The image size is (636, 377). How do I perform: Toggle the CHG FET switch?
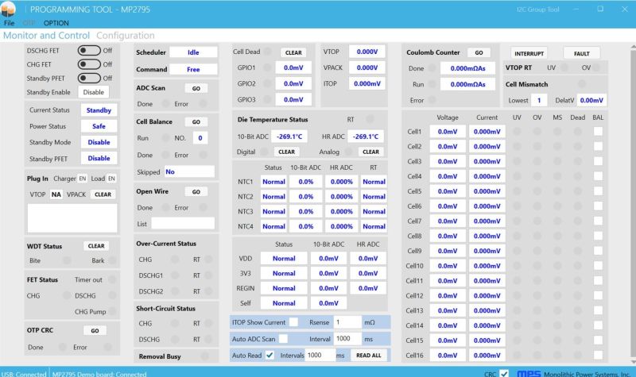coord(89,64)
